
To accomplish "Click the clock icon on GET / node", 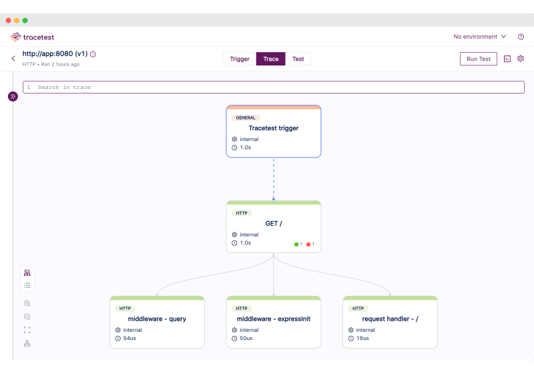I will click(x=234, y=243).
